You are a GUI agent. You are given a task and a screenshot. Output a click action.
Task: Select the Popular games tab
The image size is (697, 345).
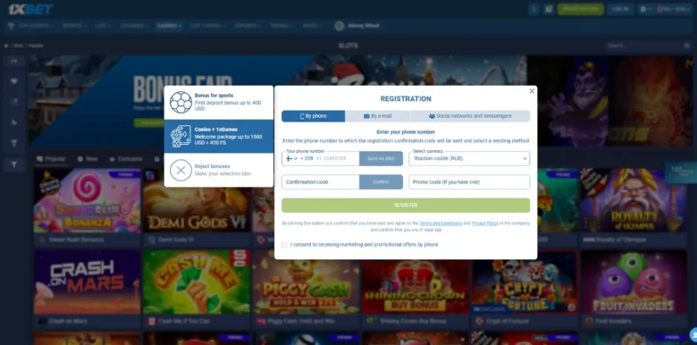[51, 159]
